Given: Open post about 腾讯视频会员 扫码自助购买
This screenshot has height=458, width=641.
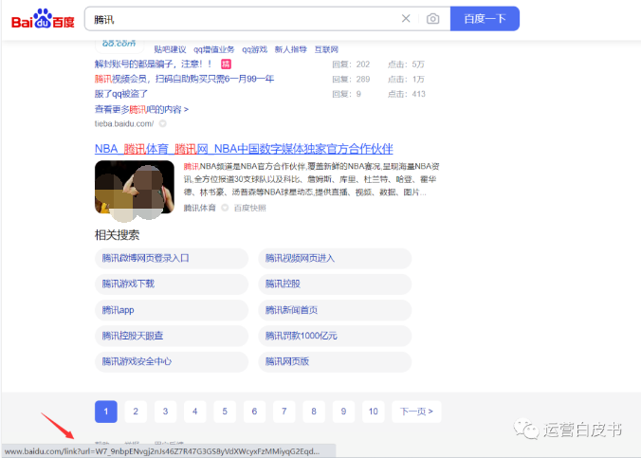Looking at the screenshot, I should click(x=184, y=79).
